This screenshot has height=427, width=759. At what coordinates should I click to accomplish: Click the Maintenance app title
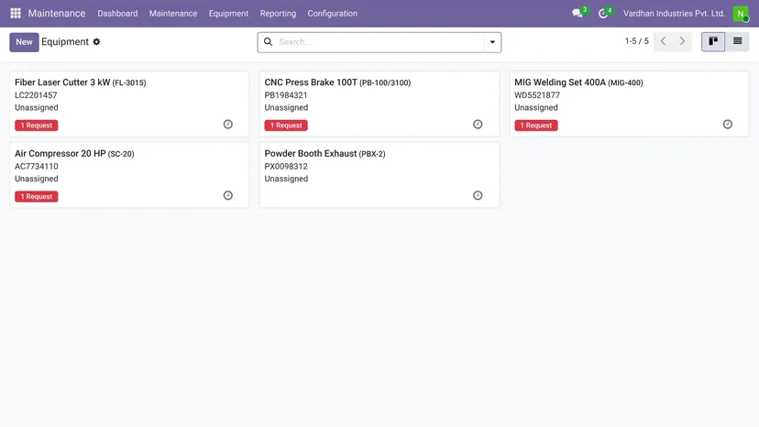(57, 14)
